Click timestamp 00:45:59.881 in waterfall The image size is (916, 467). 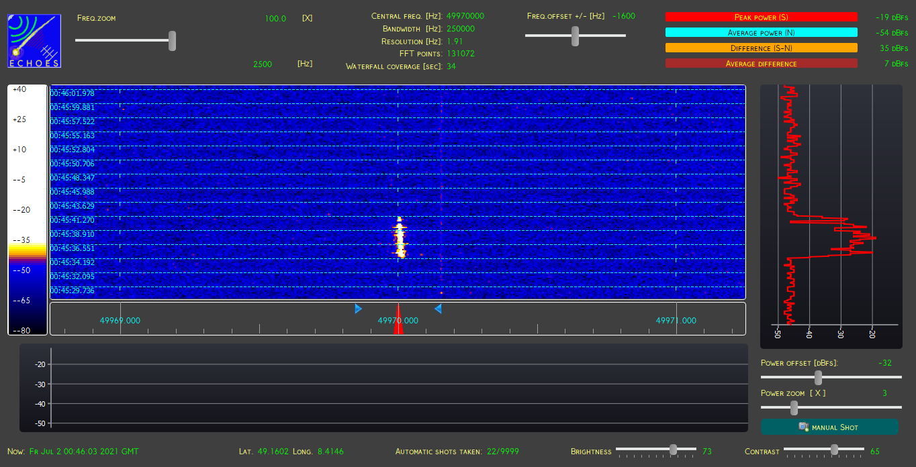pos(73,107)
